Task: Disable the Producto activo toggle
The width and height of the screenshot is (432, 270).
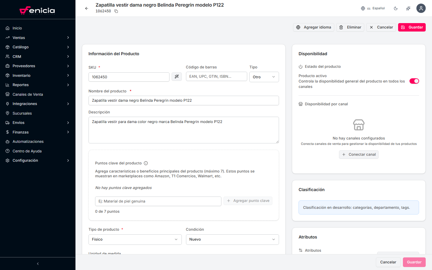Action: (414, 81)
